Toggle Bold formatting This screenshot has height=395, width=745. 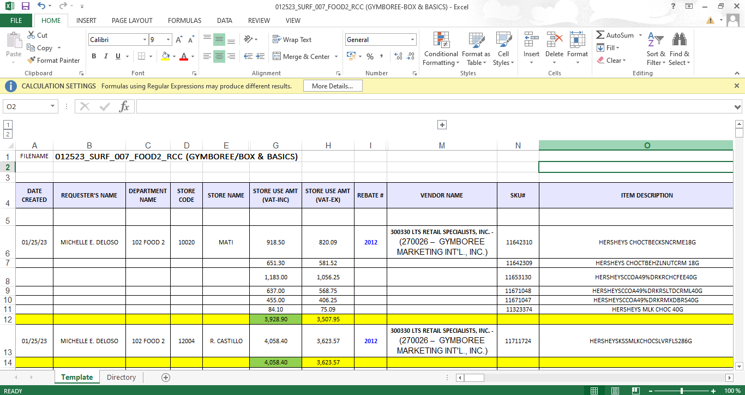click(94, 56)
